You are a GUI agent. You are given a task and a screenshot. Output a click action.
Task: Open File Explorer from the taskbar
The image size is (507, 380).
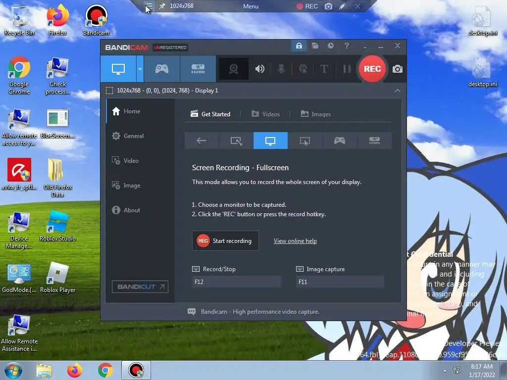(44, 371)
